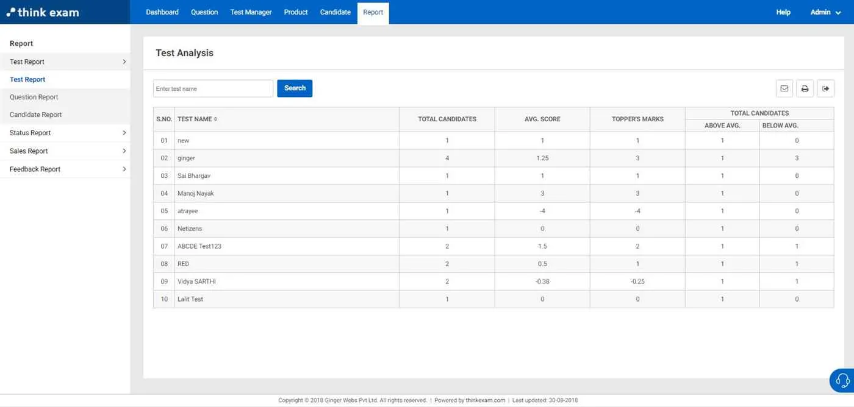
Task: Click the Search button
Action: coord(295,88)
